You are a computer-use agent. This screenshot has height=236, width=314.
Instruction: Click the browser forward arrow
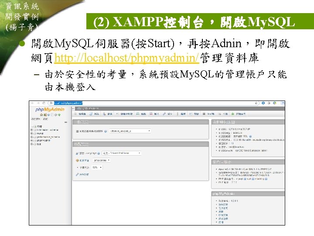[x=38, y=103]
